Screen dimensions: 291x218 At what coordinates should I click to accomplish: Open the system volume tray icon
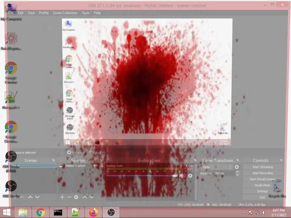pyautogui.click(x=264, y=213)
